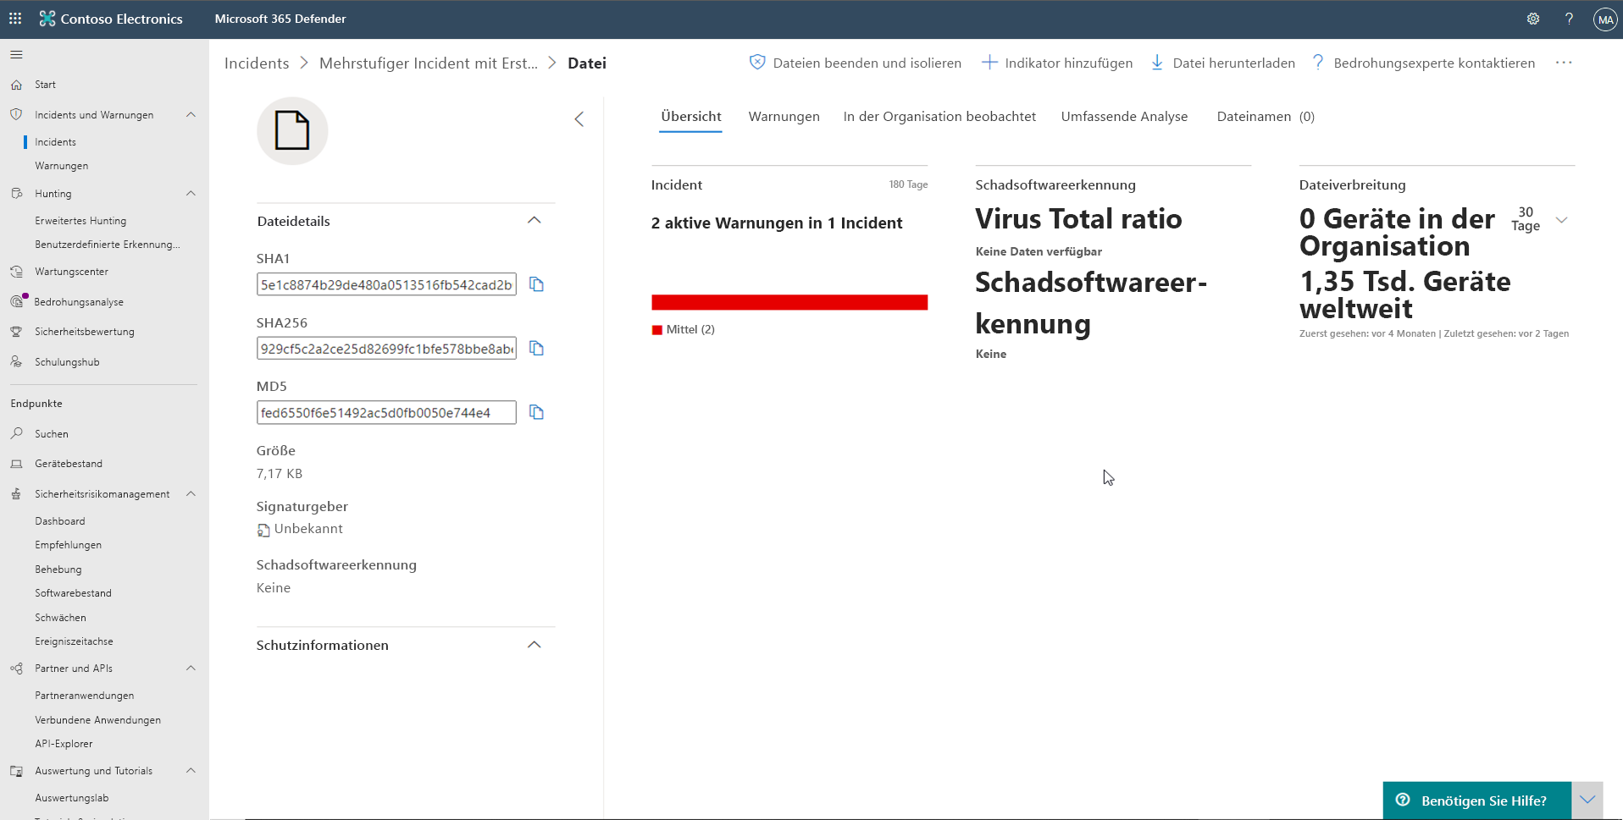Viewport: 1623px width, 820px height.
Task: Click the Suchen magnifier icon
Action: [16, 433]
